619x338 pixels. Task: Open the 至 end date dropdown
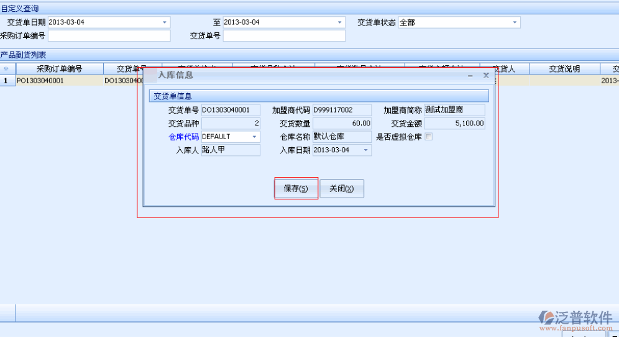point(339,22)
